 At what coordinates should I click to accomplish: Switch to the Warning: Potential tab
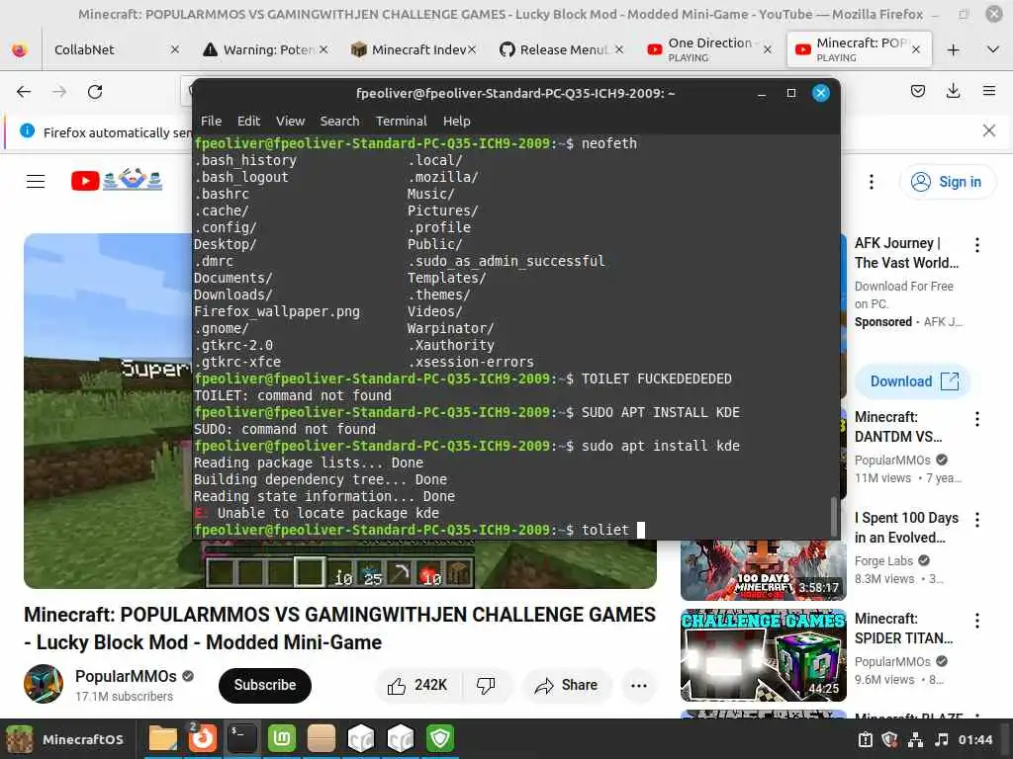click(257, 49)
